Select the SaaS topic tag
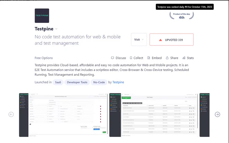Image resolution: width=229 pixels, height=143 pixels. (x=58, y=82)
